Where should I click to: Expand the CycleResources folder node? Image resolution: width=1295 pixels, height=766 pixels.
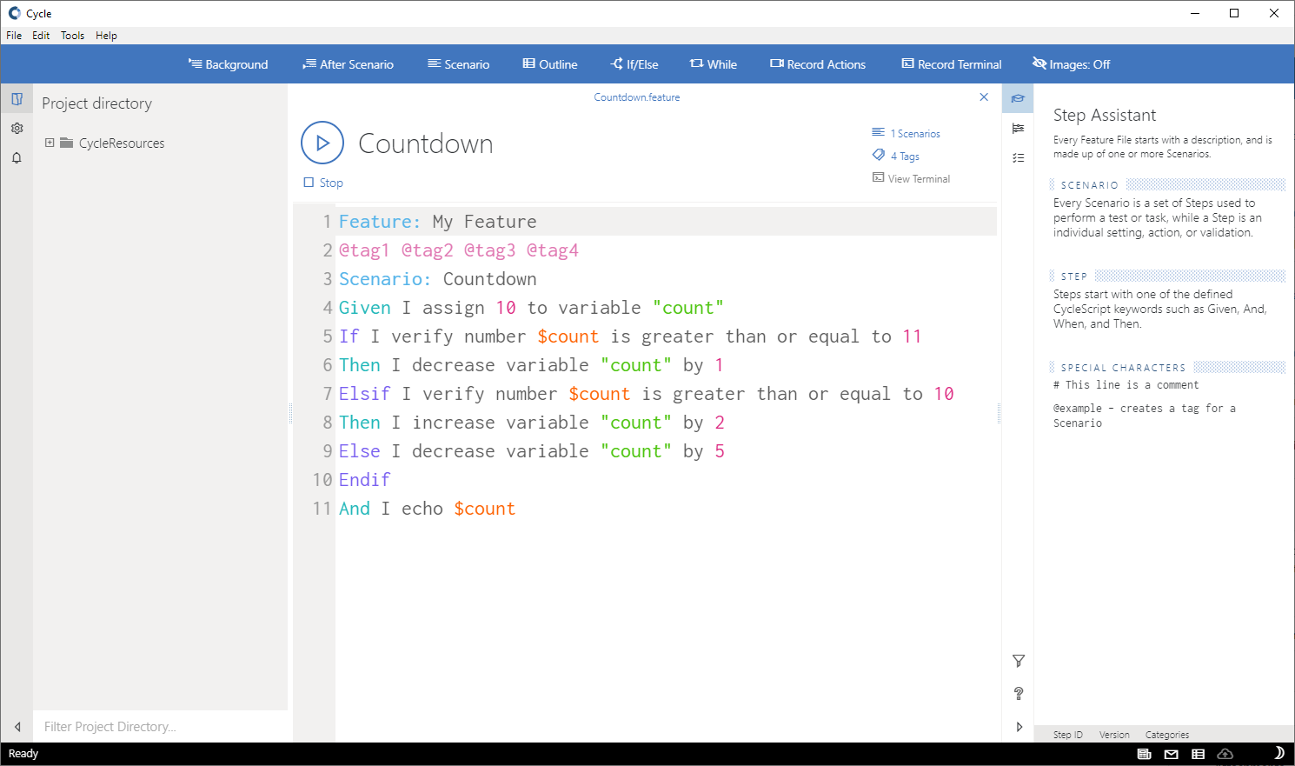coord(50,143)
